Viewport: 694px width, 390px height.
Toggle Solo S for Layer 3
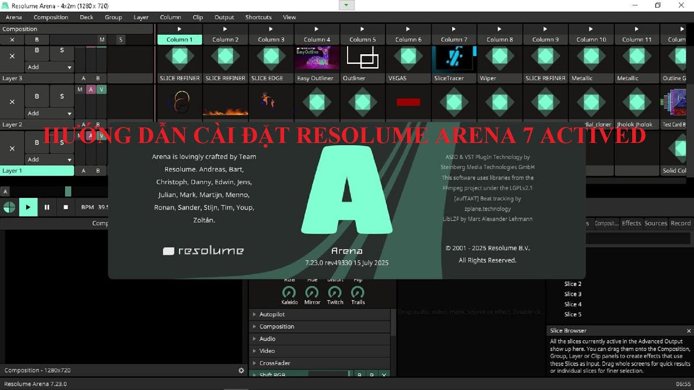click(x=62, y=50)
